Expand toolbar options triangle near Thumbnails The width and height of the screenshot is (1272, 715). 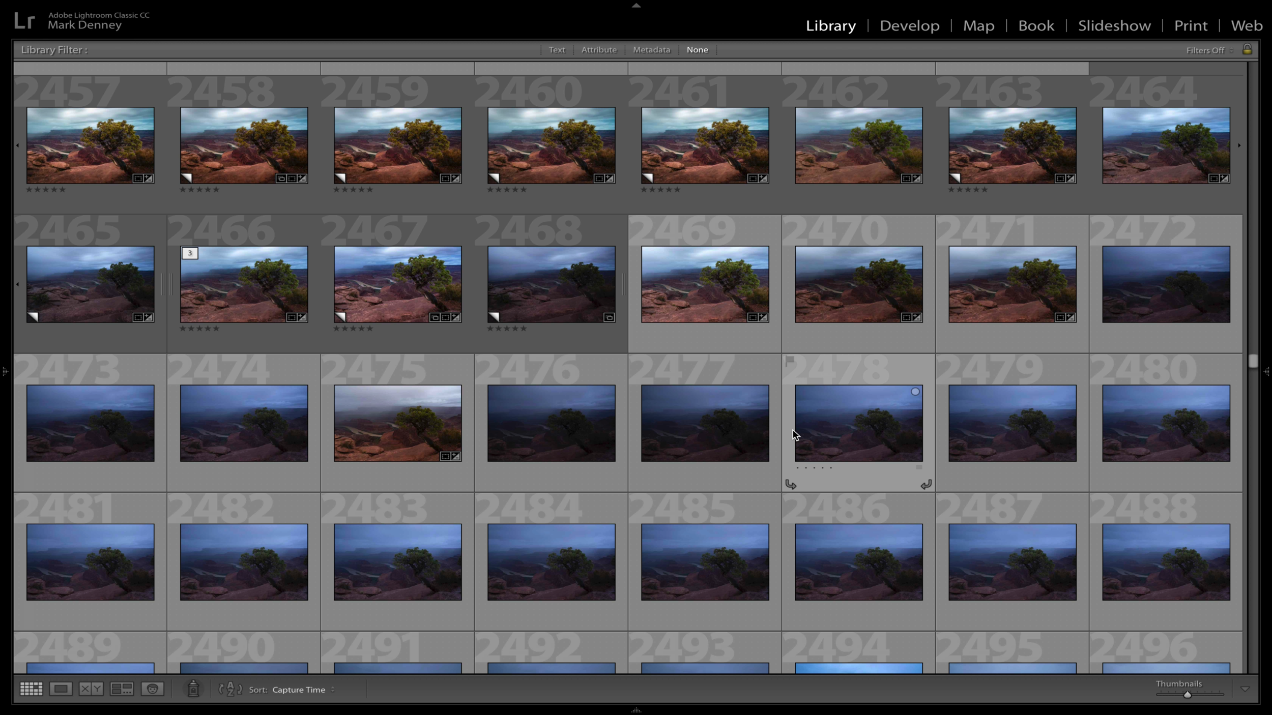[x=1245, y=689]
